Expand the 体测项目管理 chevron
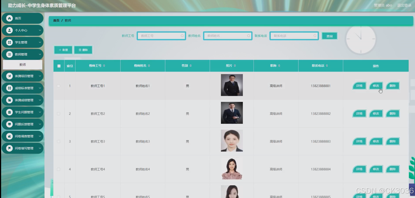The image size is (415, 198). (x=40, y=76)
